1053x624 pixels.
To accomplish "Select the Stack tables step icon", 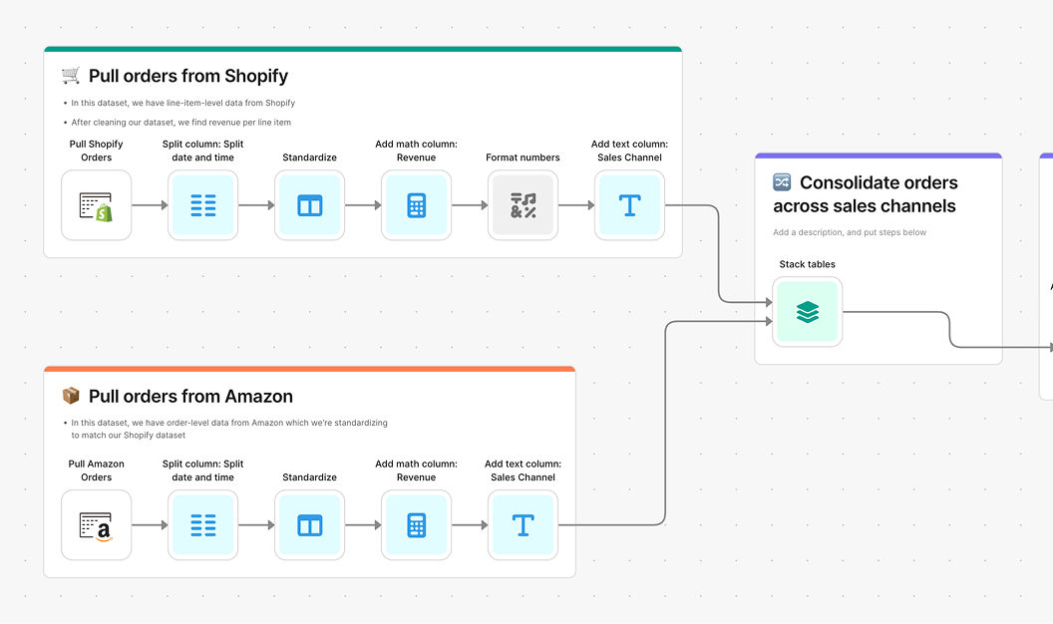I will [808, 312].
